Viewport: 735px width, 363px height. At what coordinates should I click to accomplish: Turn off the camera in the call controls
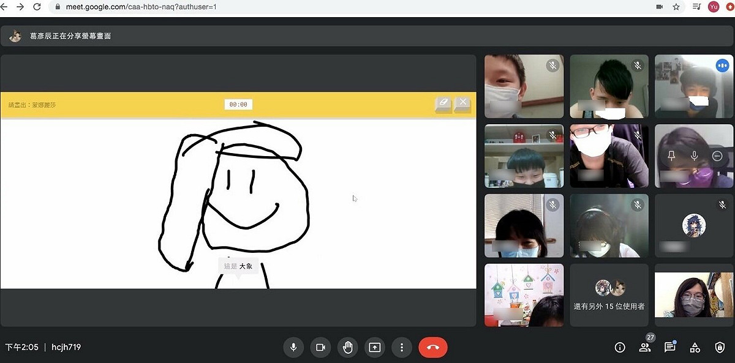320,347
